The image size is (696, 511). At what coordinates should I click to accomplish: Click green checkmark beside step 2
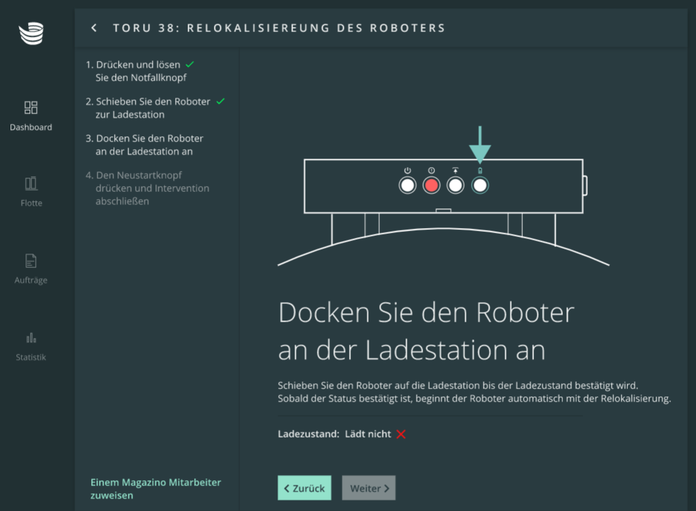(220, 102)
